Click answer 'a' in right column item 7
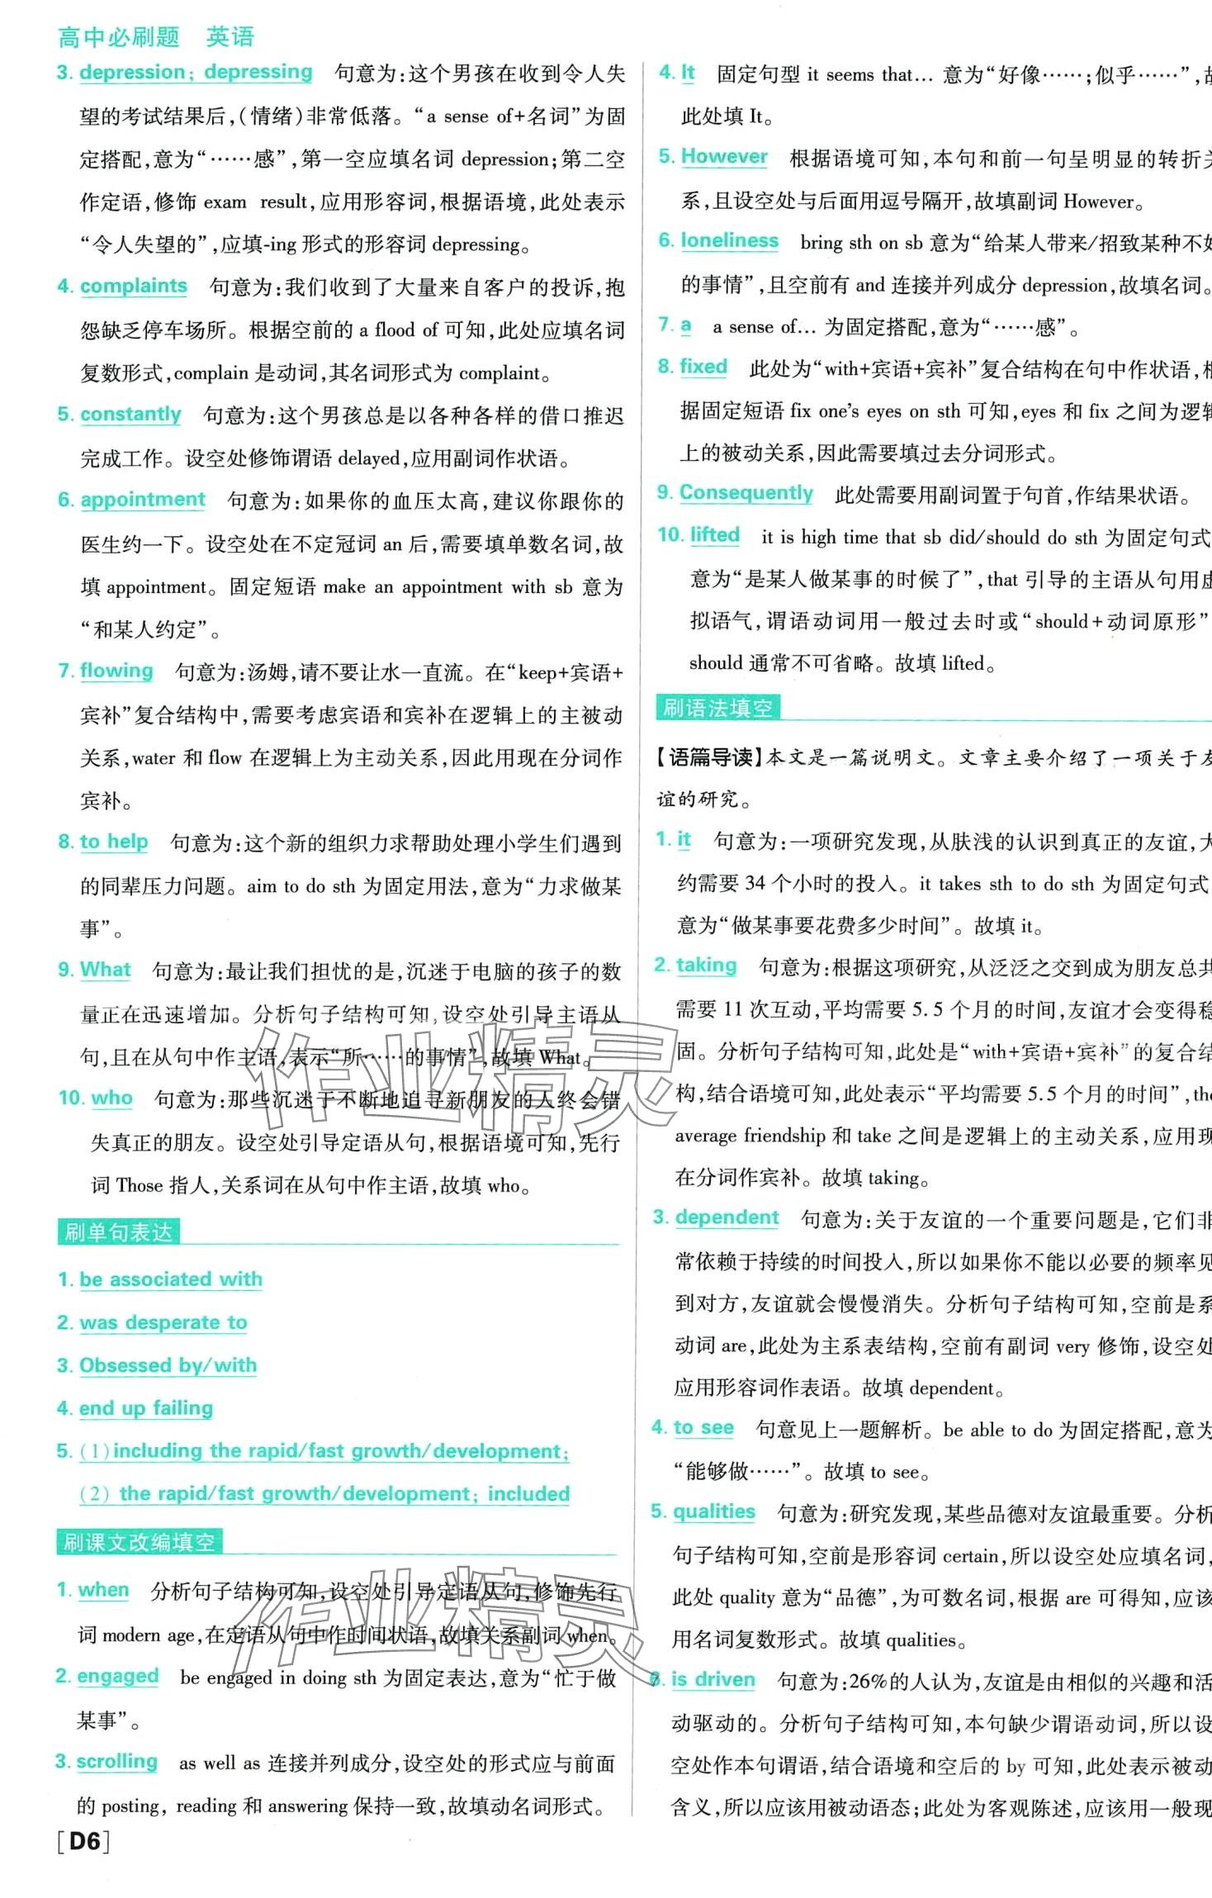 (x=685, y=325)
